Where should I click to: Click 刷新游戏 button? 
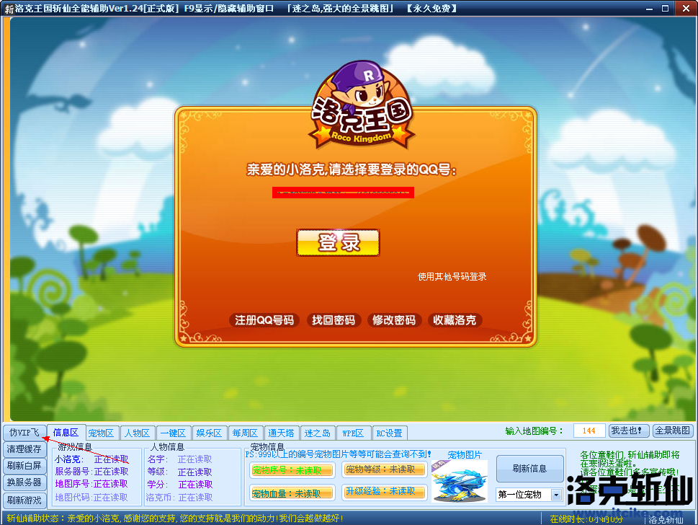click(24, 500)
